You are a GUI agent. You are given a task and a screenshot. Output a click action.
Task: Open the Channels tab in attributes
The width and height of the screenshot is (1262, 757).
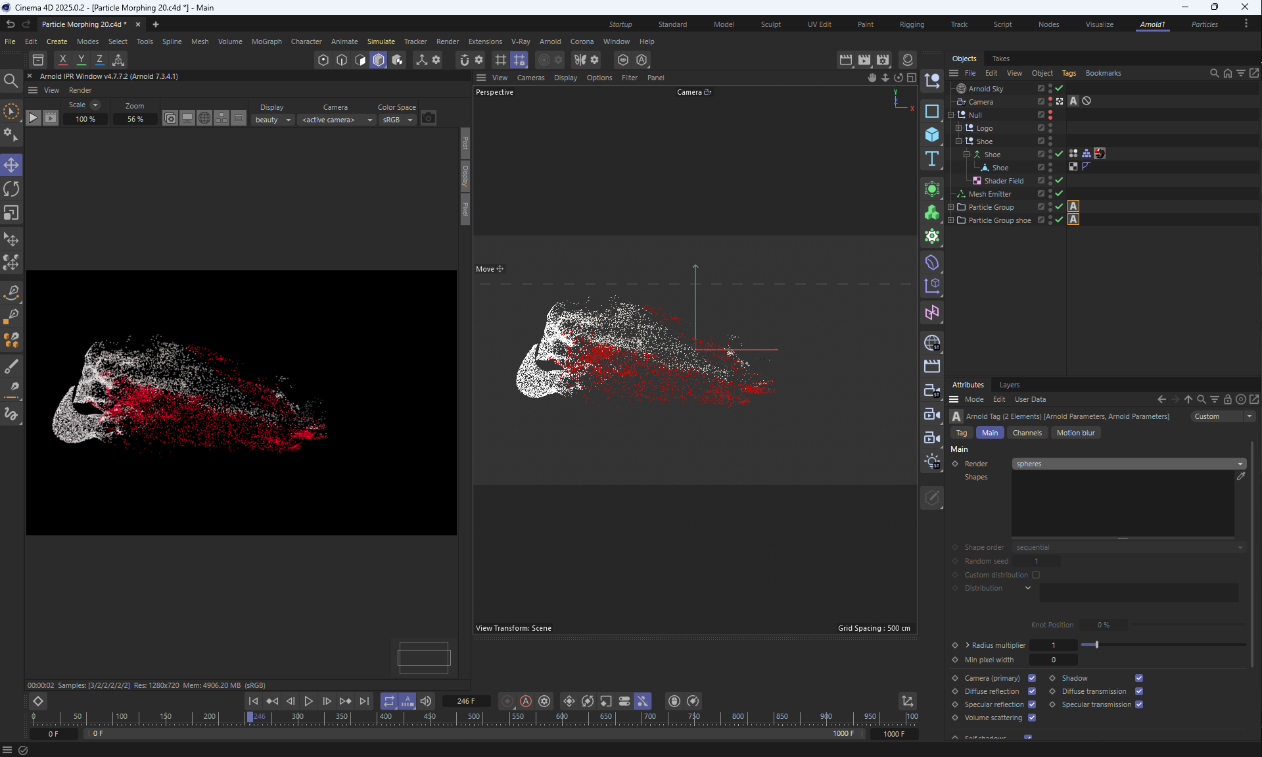(x=1027, y=433)
